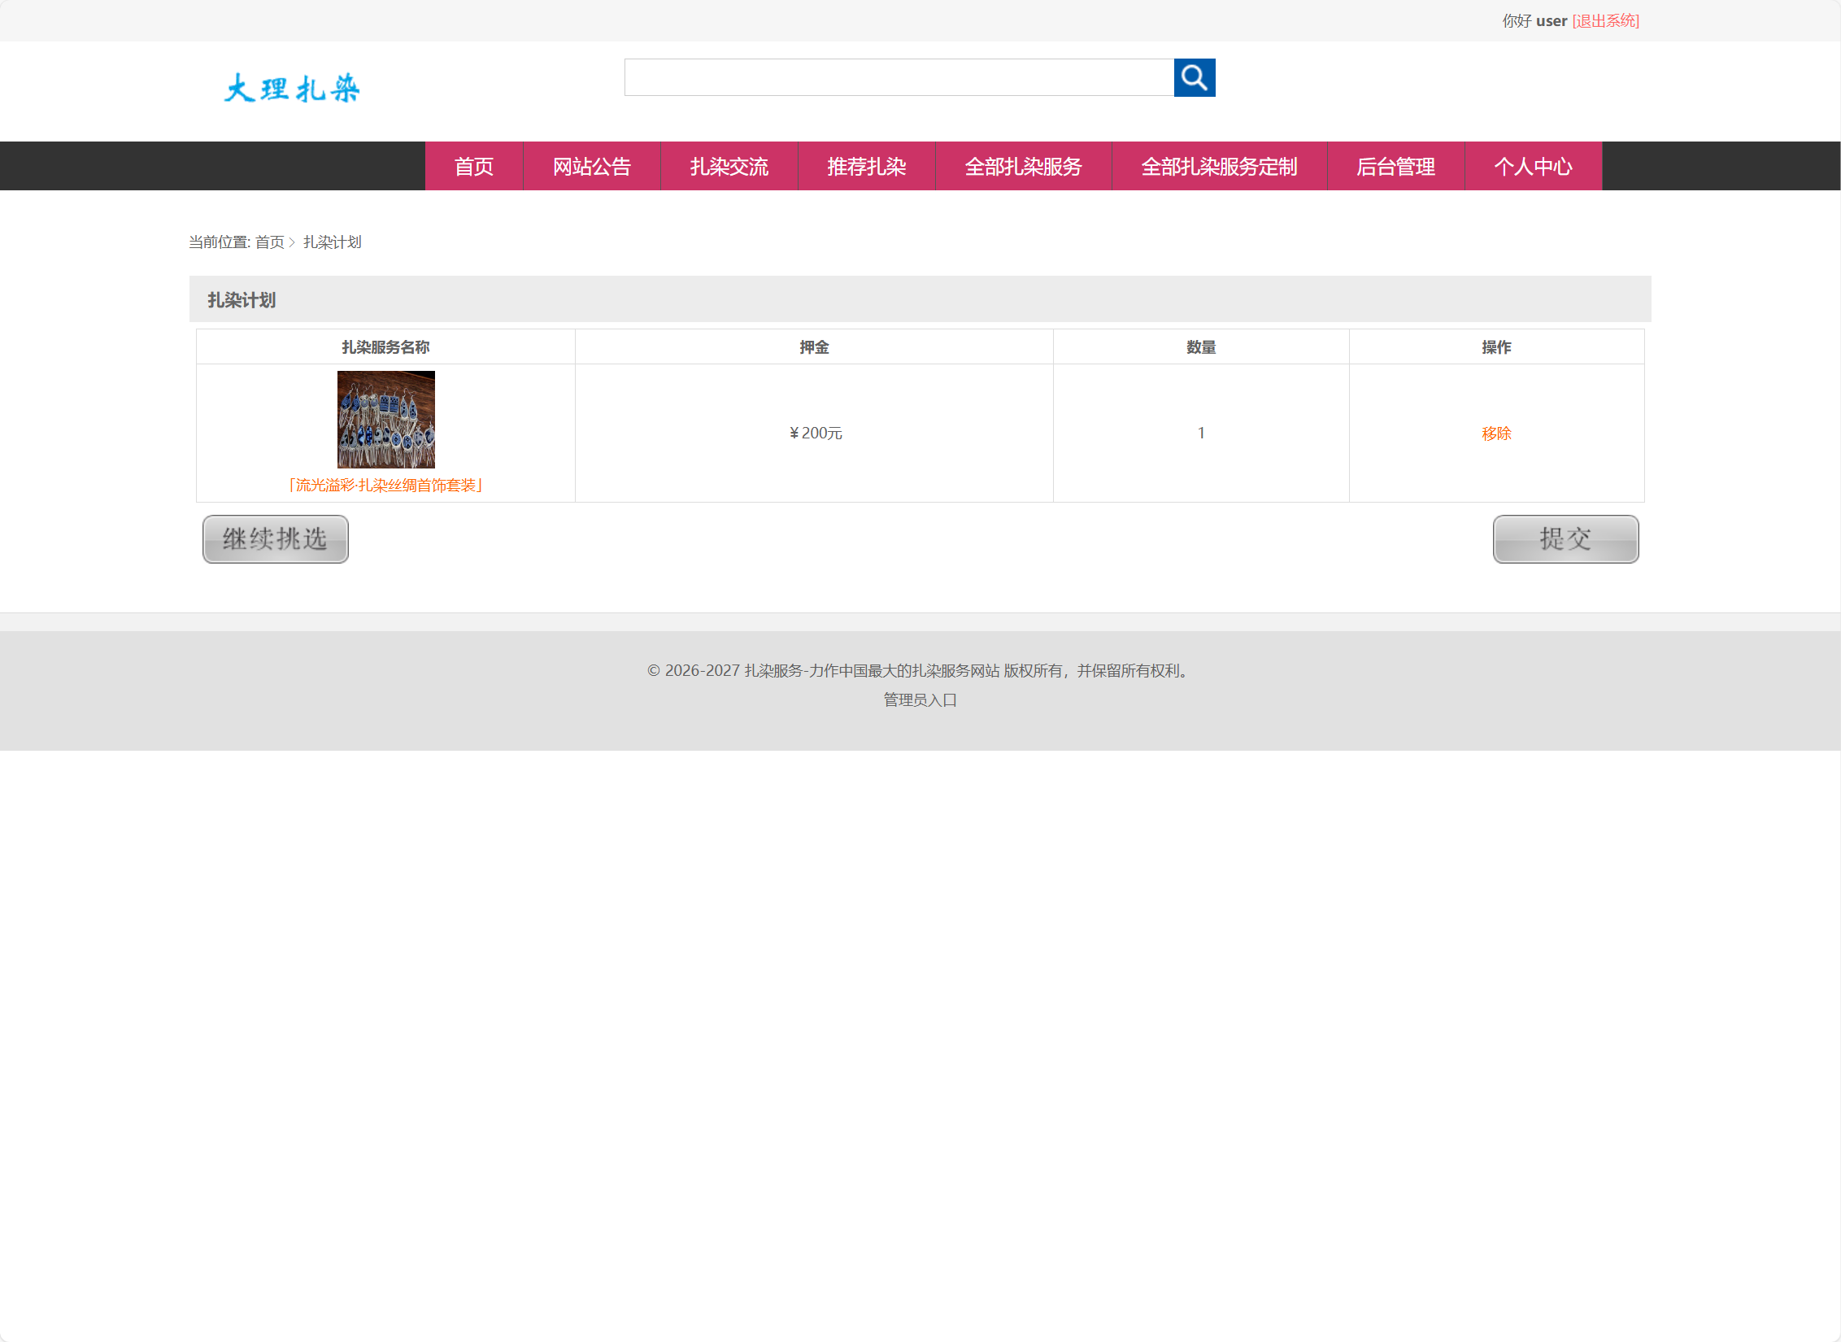Click the search magnifier icon

(x=1194, y=77)
